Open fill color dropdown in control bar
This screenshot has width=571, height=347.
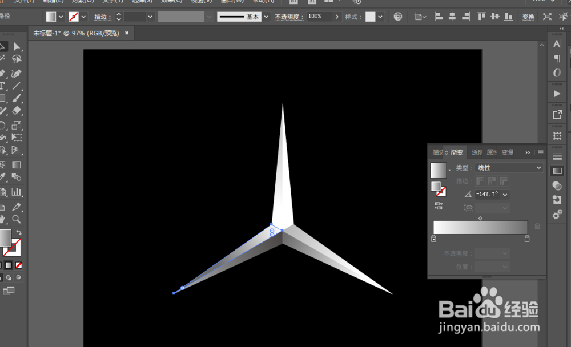pyautogui.click(x=61, y=17)
